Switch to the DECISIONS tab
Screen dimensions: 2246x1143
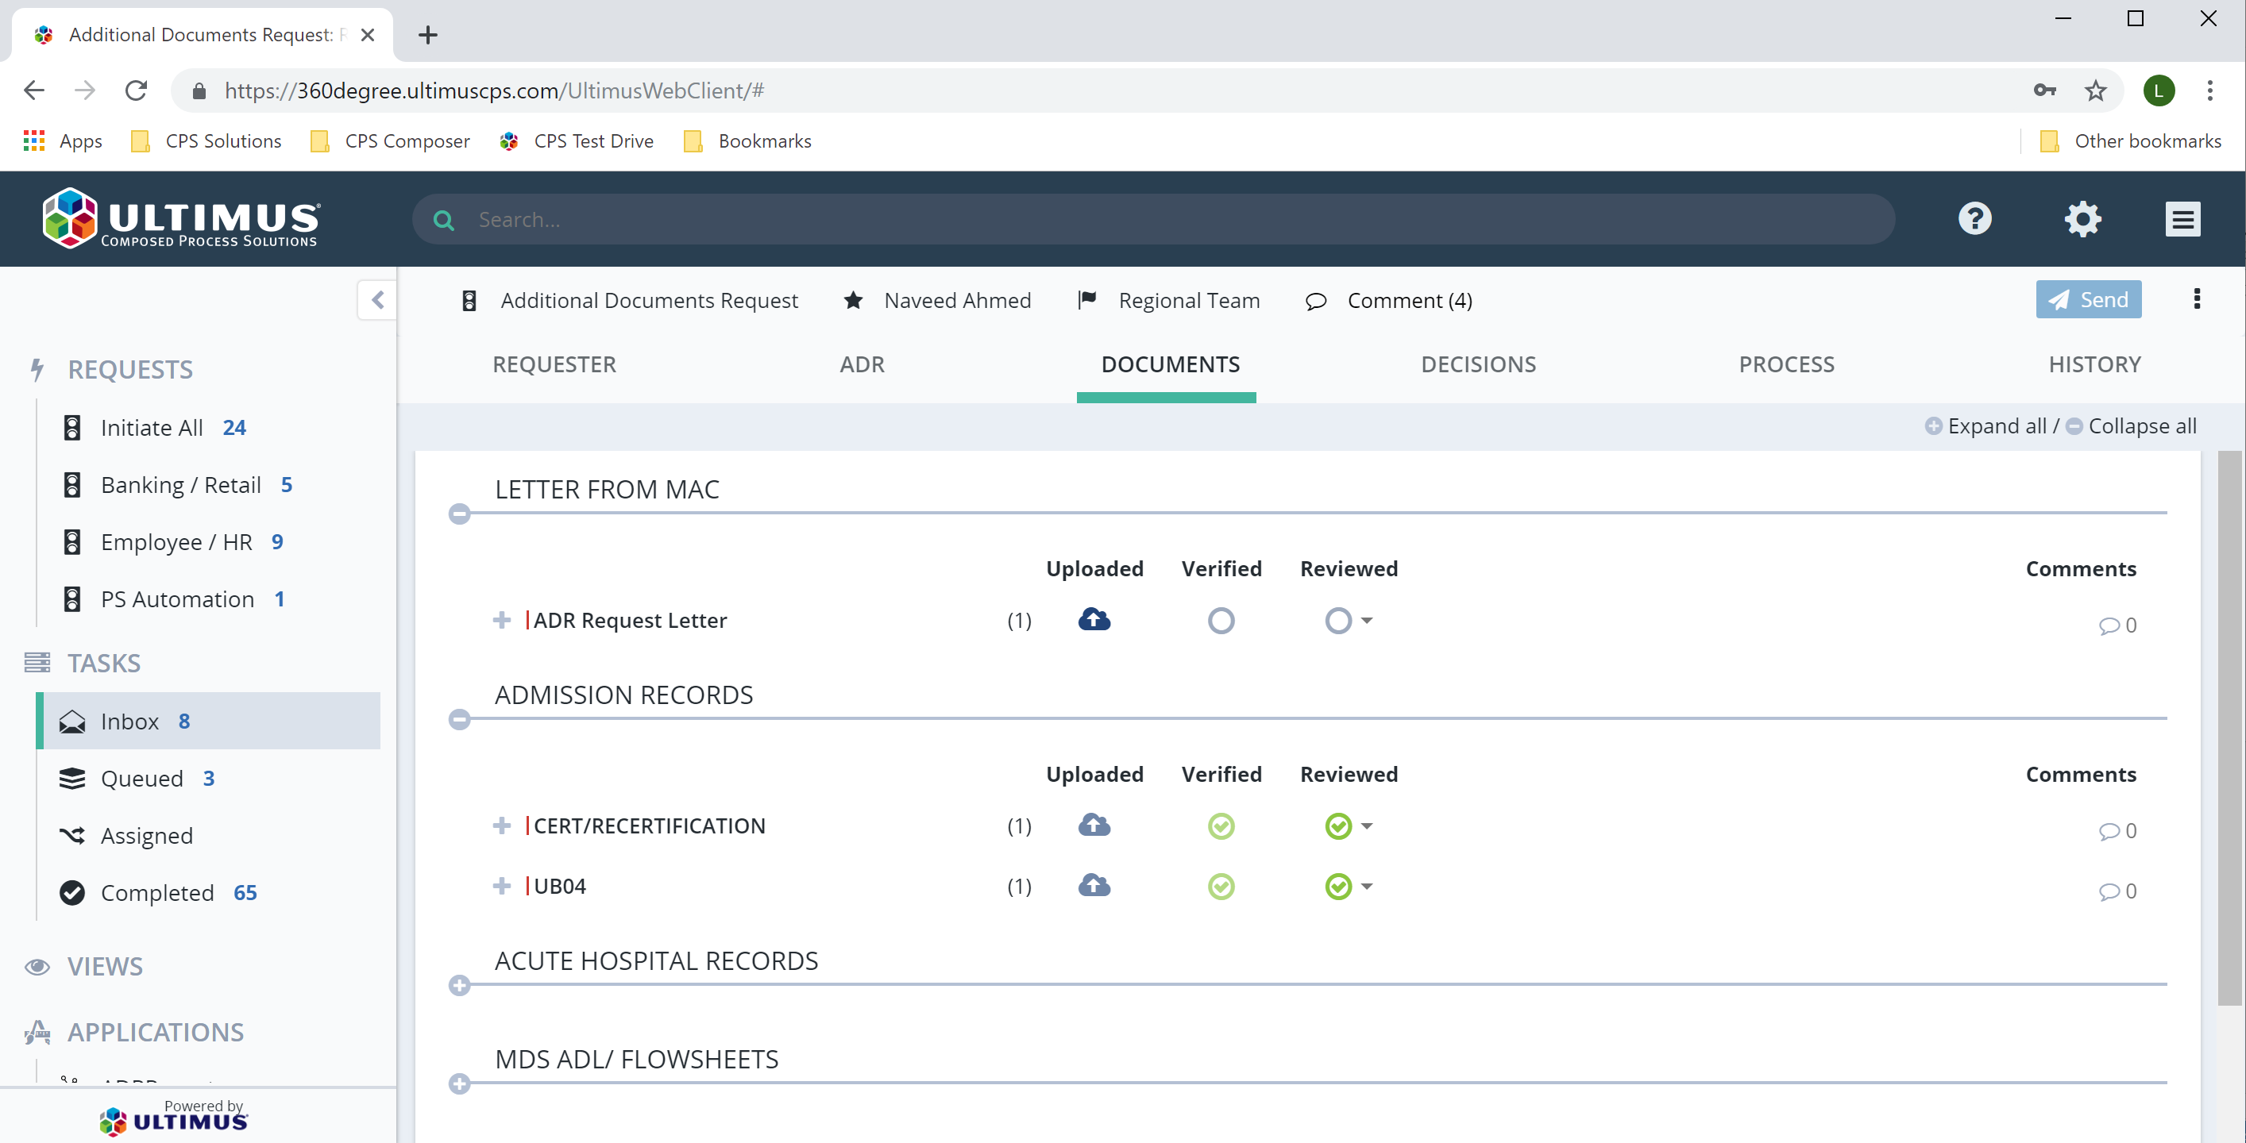pos(1478,364)
